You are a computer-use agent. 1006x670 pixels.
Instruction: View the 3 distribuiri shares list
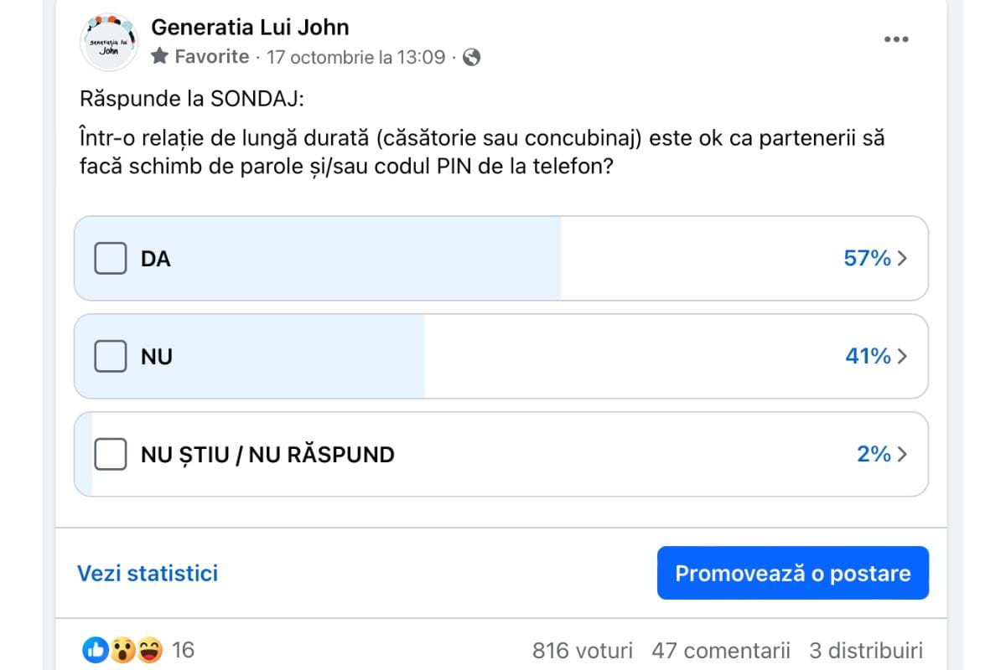(x=866, y=650)
